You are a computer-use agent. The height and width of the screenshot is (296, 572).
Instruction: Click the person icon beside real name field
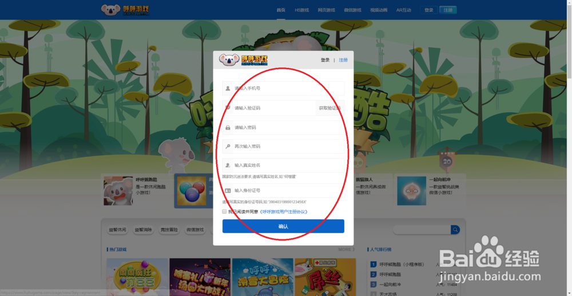[228, 165]
